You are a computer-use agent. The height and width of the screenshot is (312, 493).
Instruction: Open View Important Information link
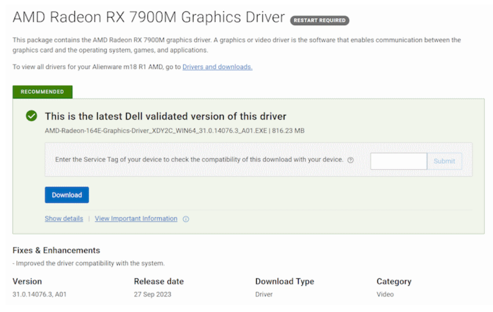coord(136,219)
